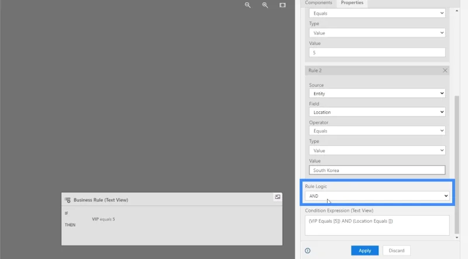Click the fit to canvas icon
Screen dimensions: 468x259
(283, 5)
